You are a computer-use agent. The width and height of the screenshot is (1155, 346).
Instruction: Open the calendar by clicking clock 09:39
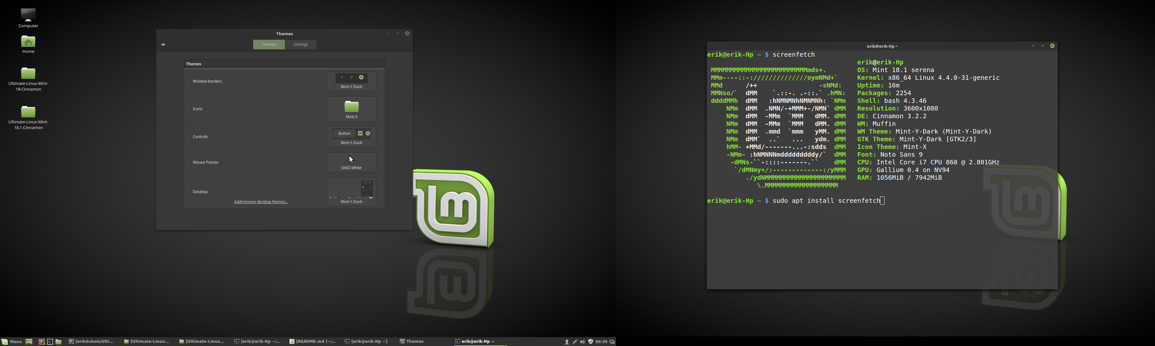pos(601,342)
